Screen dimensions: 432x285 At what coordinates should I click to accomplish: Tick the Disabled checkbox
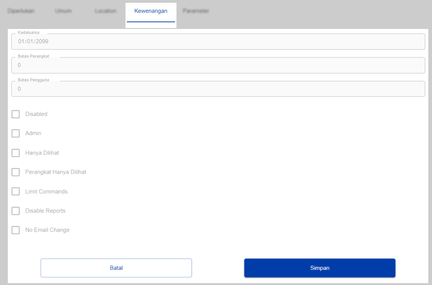[16, 114]
